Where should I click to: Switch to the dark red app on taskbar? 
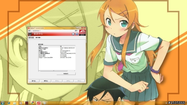(x=27, y=103)
